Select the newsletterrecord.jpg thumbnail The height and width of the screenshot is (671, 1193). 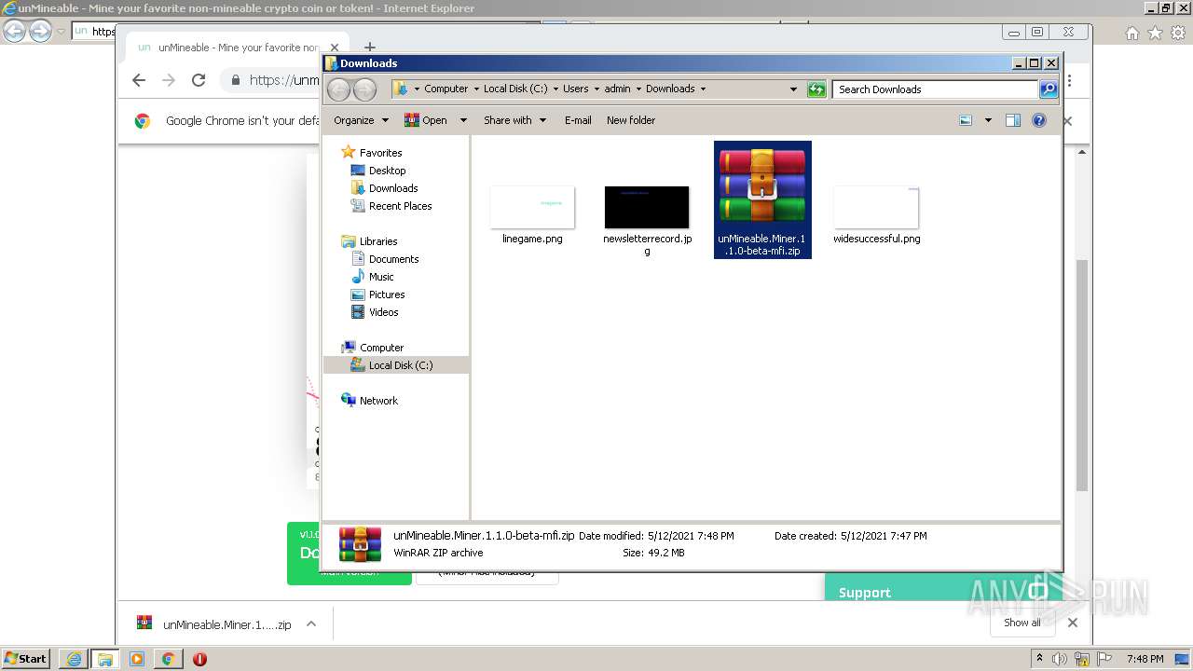[x=647, y=207]
